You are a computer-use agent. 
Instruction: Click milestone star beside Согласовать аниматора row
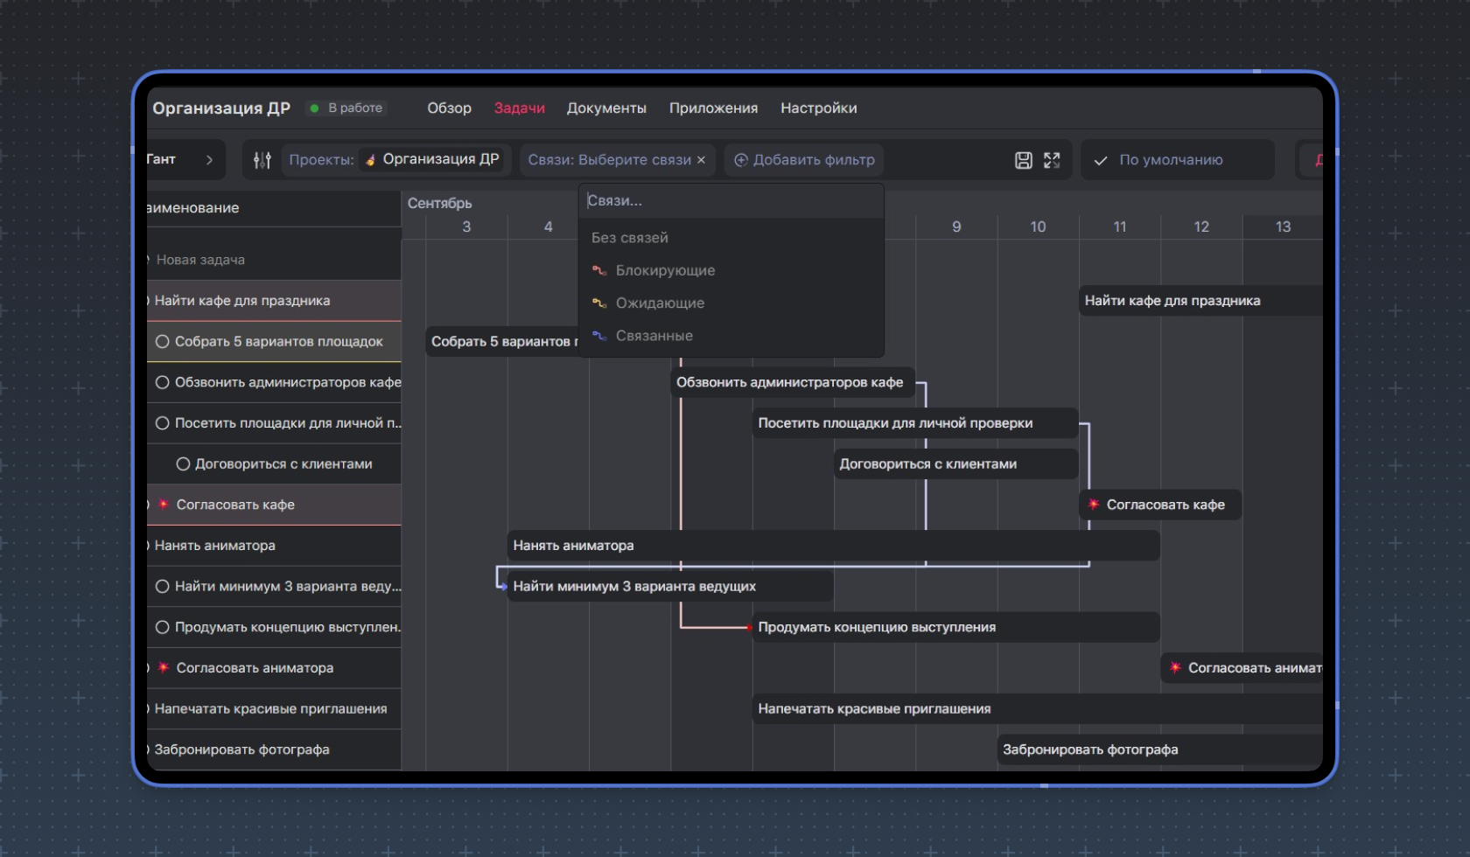click(x=164, y=668)
